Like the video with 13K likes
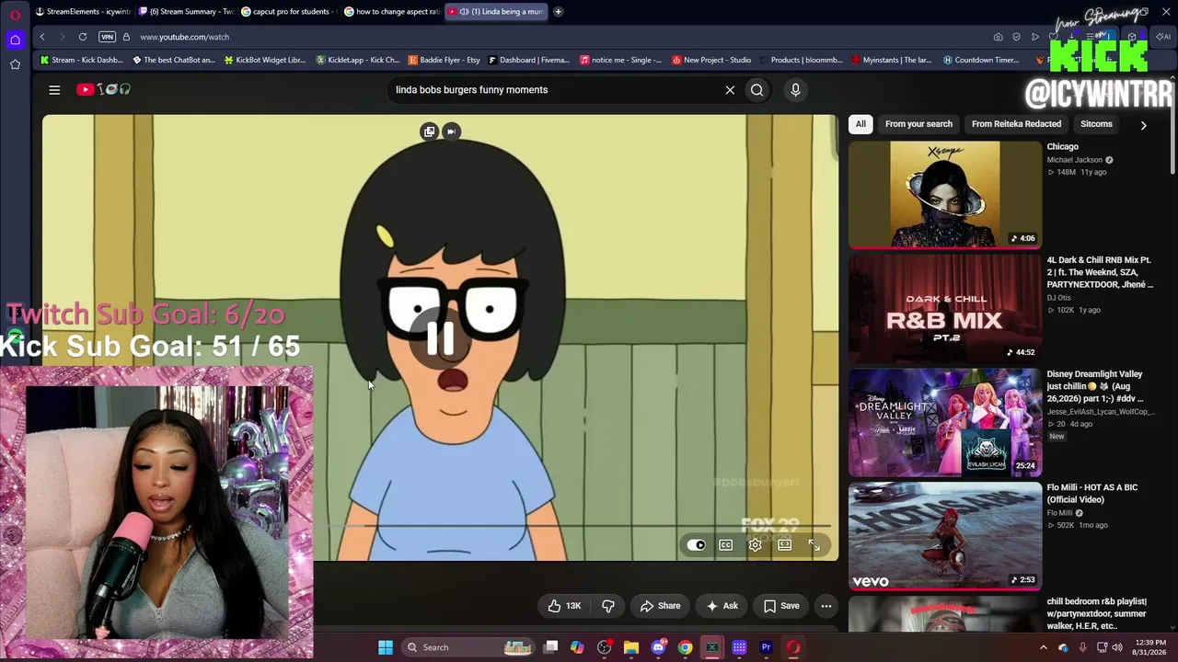 click(565, 606)
